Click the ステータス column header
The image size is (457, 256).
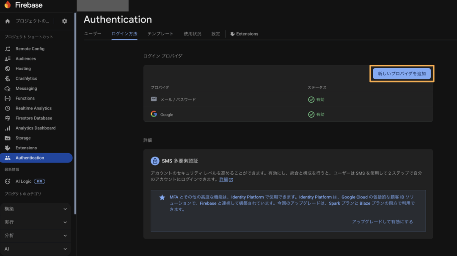pyautogui.click(x=317, y=88)
